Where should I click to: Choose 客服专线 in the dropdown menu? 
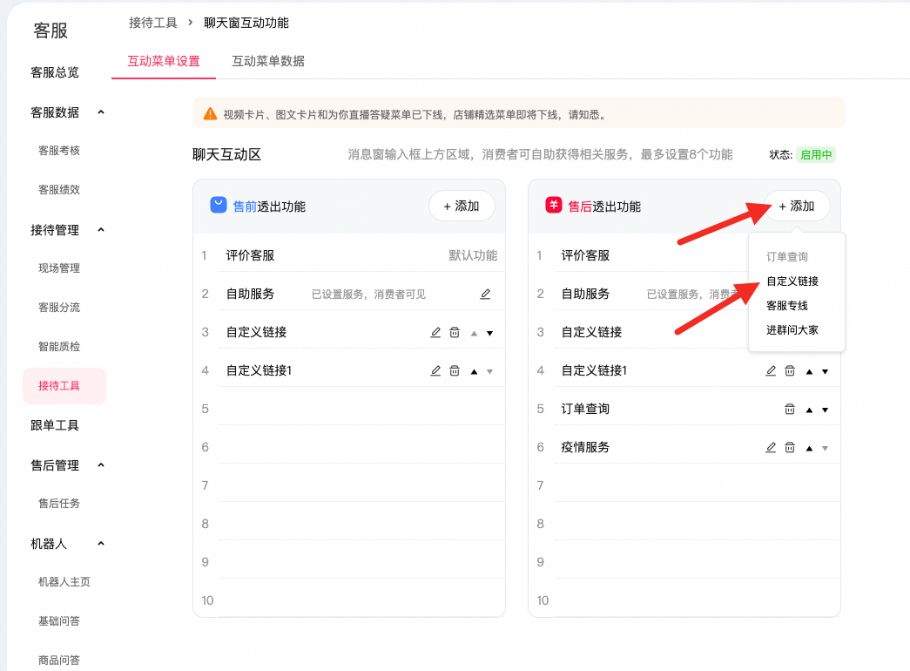[x=787, y=306]
